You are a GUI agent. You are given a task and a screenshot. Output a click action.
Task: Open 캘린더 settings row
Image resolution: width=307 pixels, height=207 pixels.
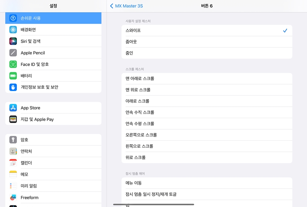pyautogui.click(x=53, y=163)
